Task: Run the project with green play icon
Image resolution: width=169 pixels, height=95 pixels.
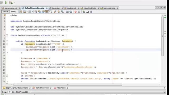Action: click(x=6, y=2)
